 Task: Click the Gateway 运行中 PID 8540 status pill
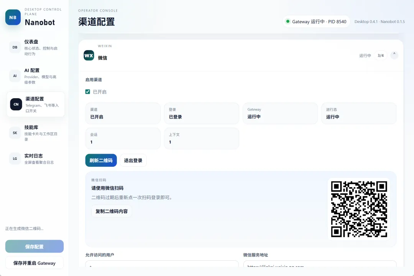[316, 21]
